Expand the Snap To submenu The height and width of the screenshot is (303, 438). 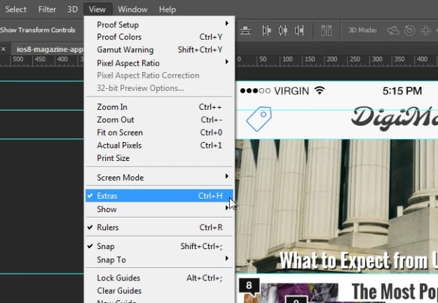click(x=159, y=260)
